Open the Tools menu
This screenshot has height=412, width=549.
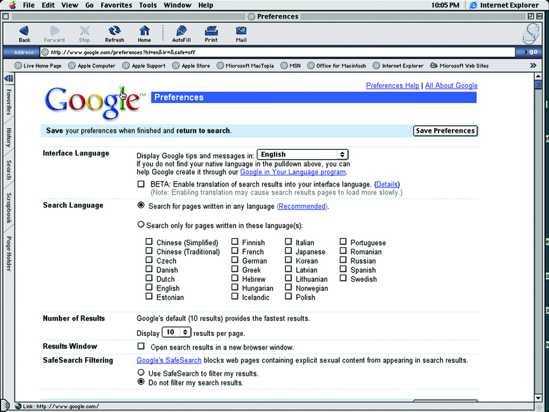click(148, 5)
